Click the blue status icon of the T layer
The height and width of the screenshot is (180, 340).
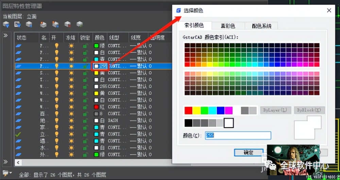pyautogui.click(x=18, y=80)
